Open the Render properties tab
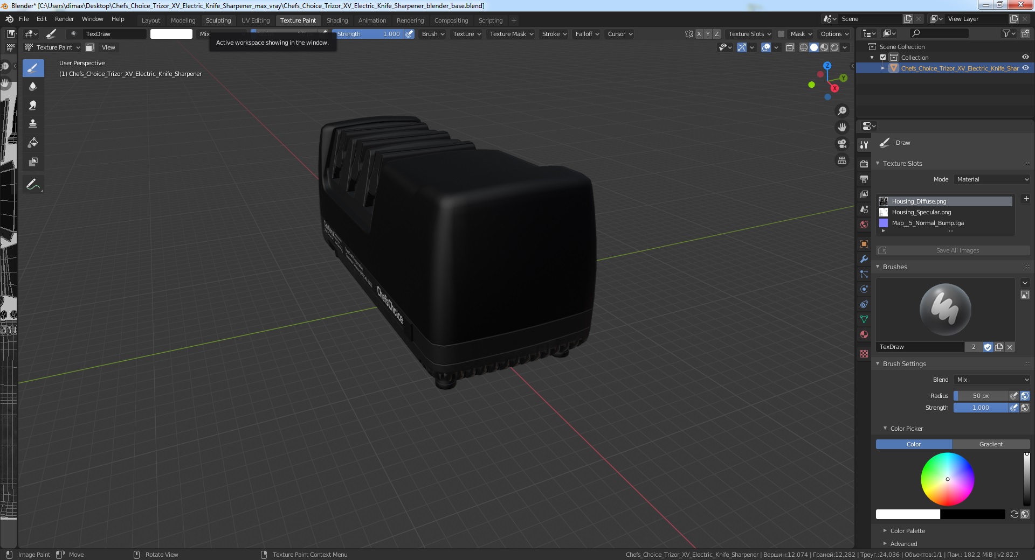Viewport: 1035px width, 560px height. click(864, 164)
